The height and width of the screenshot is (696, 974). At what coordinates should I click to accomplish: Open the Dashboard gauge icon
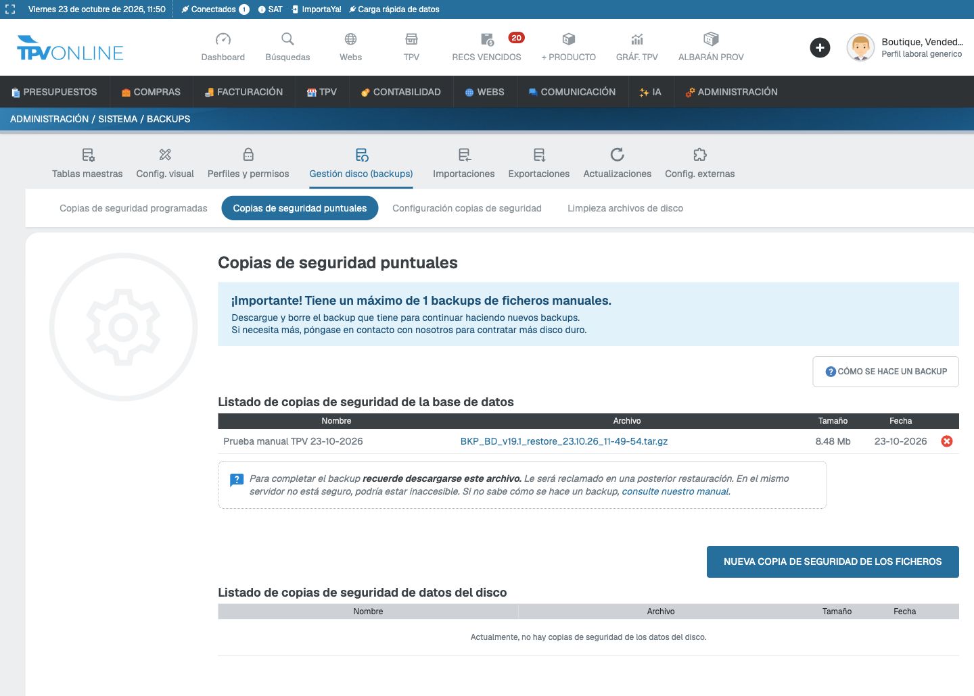[223, 39]
